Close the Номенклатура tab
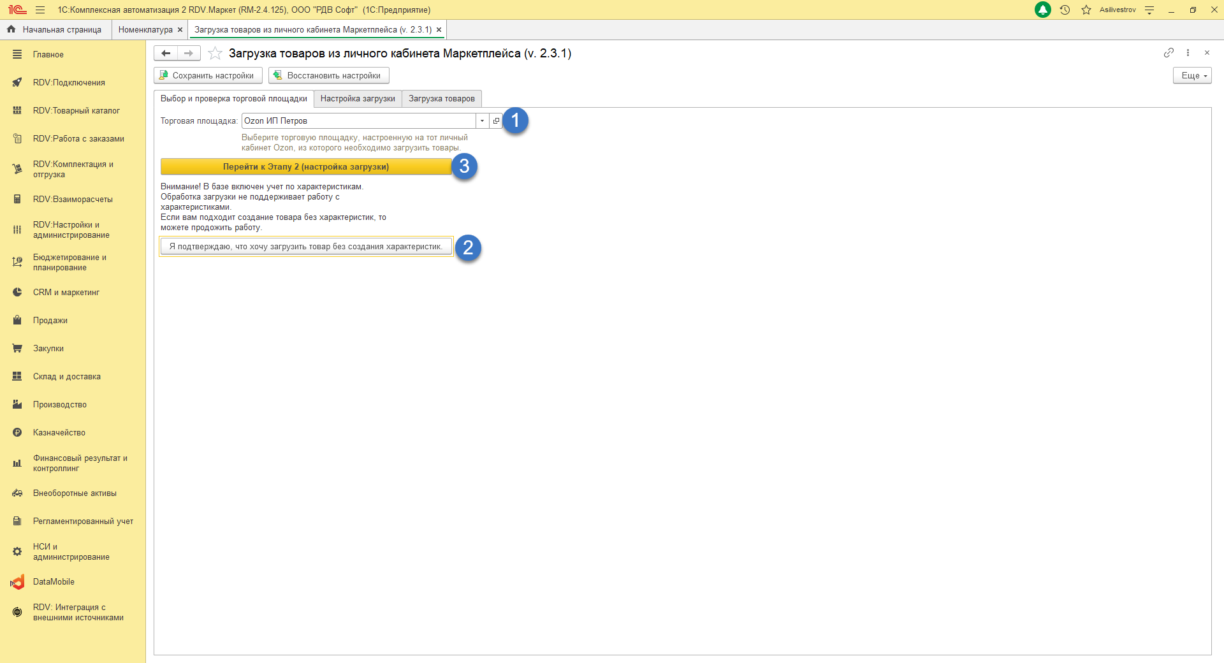Image resolution: width=1224 pixels, height=663 pixels. [x=180, y=29]
